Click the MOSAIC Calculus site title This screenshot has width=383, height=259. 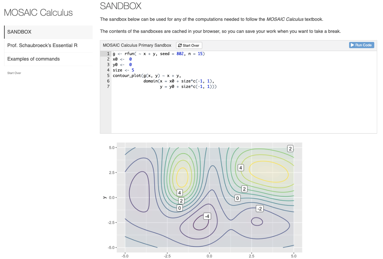(x=38, y=13)
